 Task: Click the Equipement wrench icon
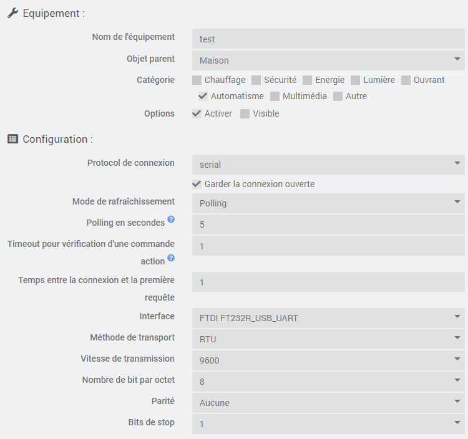click(12, 13)
